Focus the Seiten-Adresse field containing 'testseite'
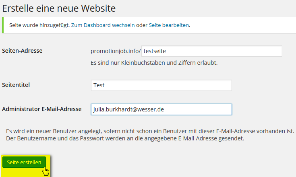 pos(212,51)
